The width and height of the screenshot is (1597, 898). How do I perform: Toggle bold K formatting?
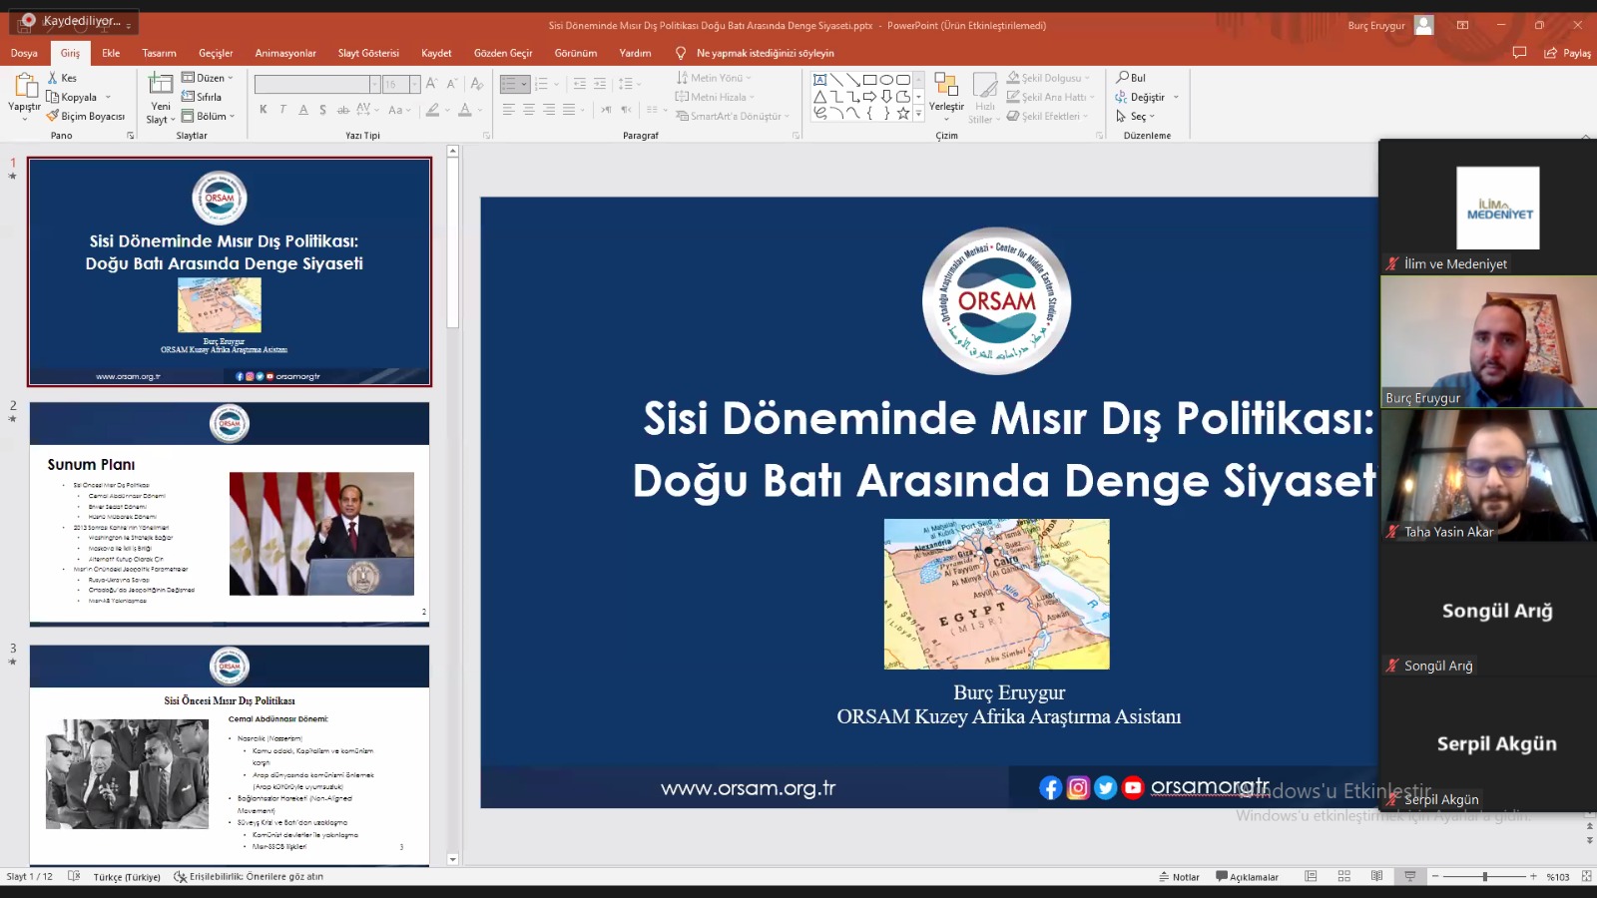point(264,110)
